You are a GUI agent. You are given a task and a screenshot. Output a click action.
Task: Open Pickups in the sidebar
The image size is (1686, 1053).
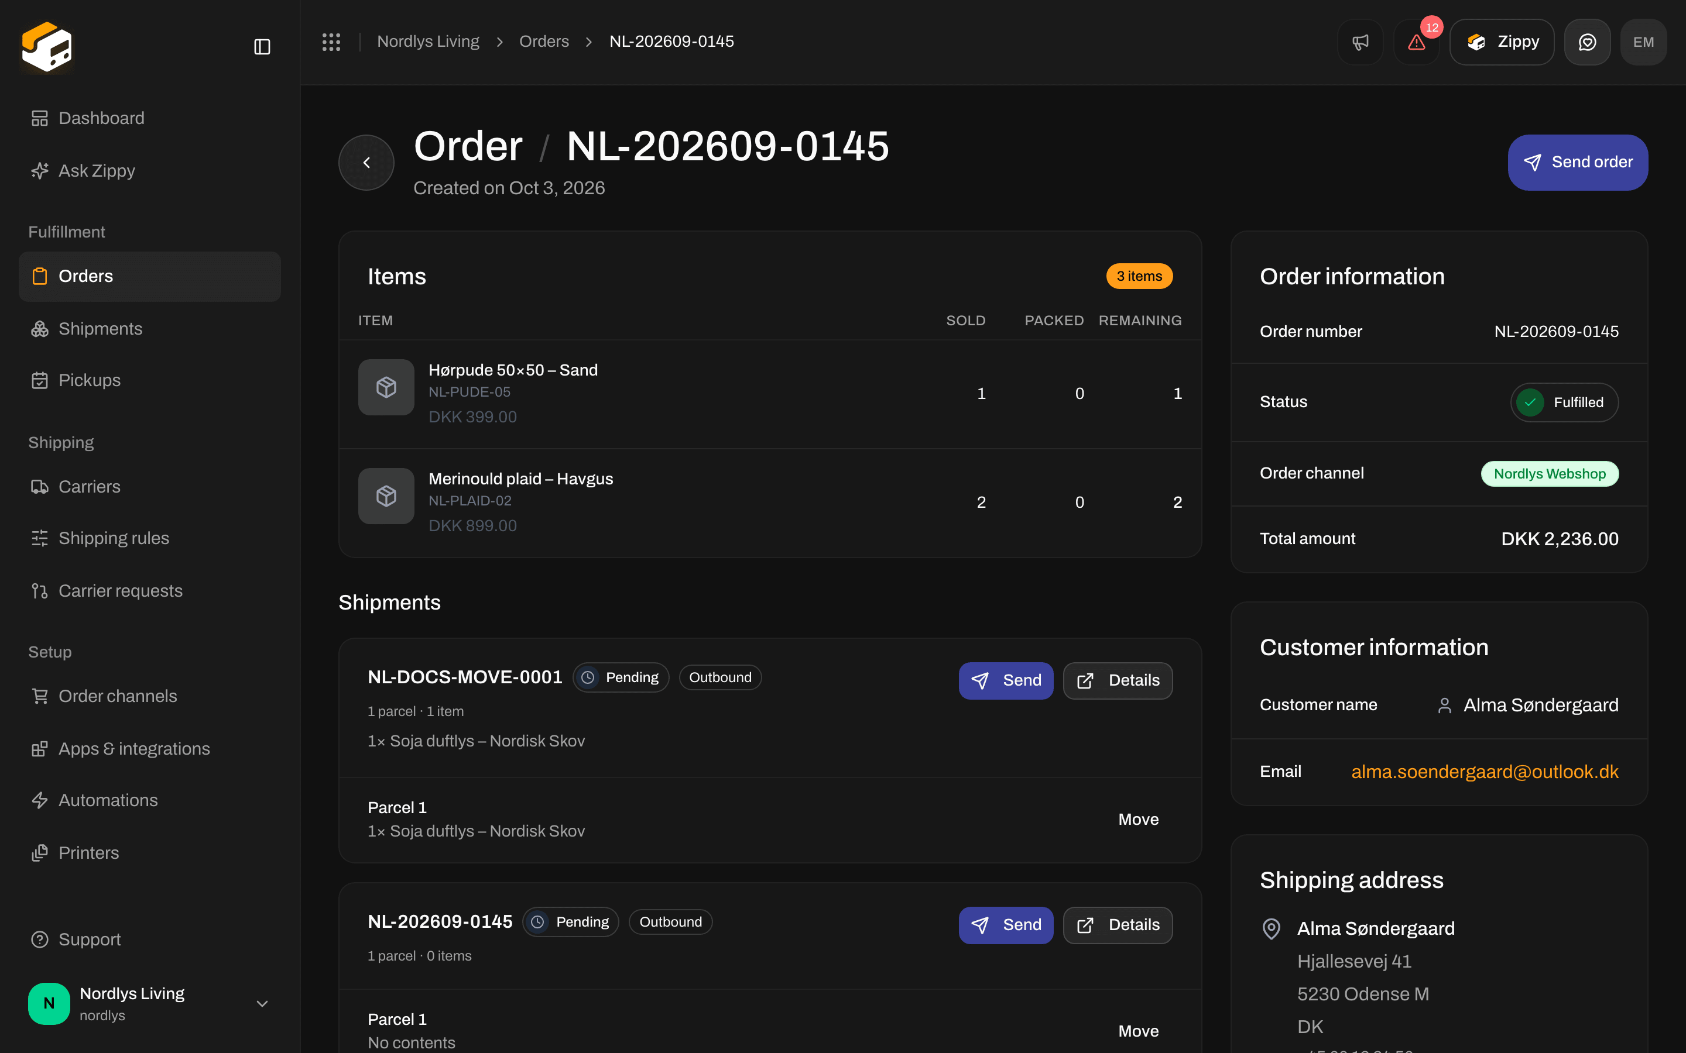[150, 380]
